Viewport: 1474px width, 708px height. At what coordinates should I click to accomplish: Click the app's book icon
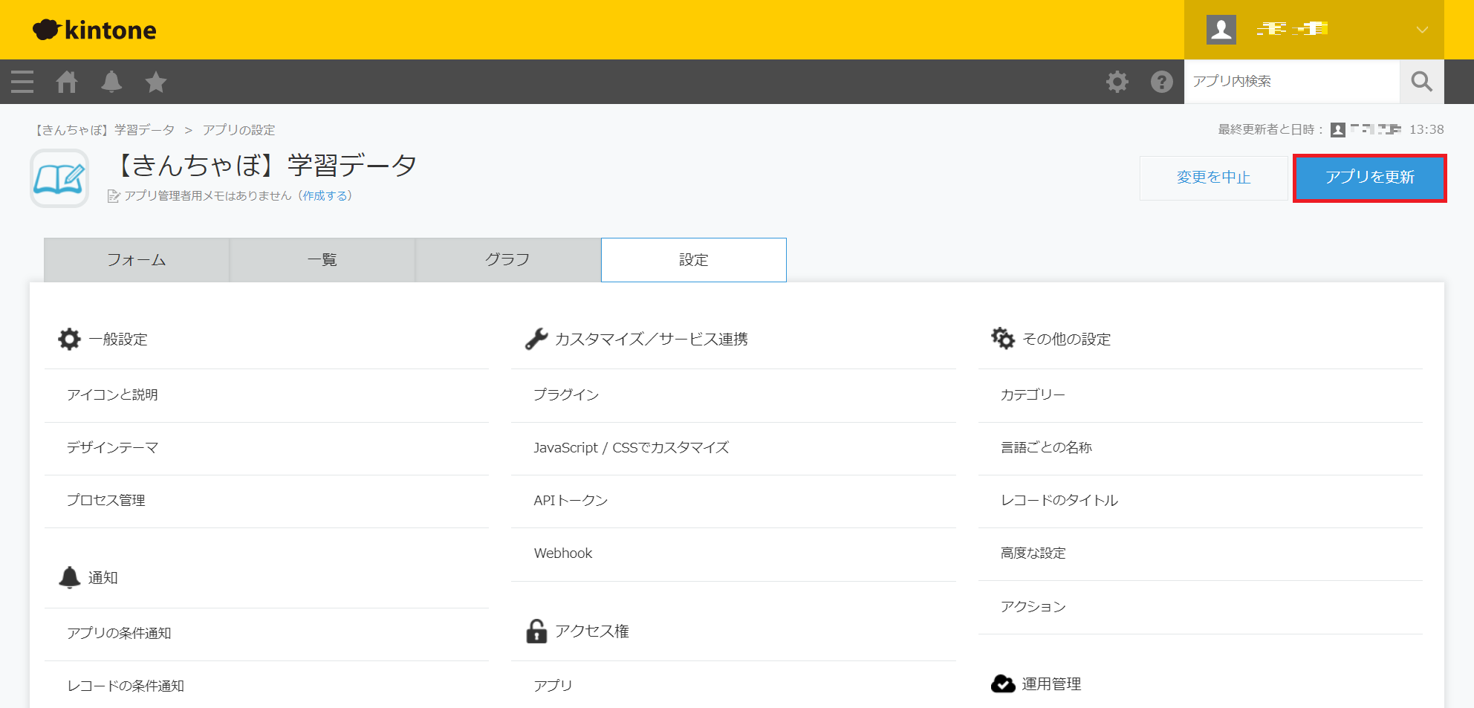tap(59, 178)
